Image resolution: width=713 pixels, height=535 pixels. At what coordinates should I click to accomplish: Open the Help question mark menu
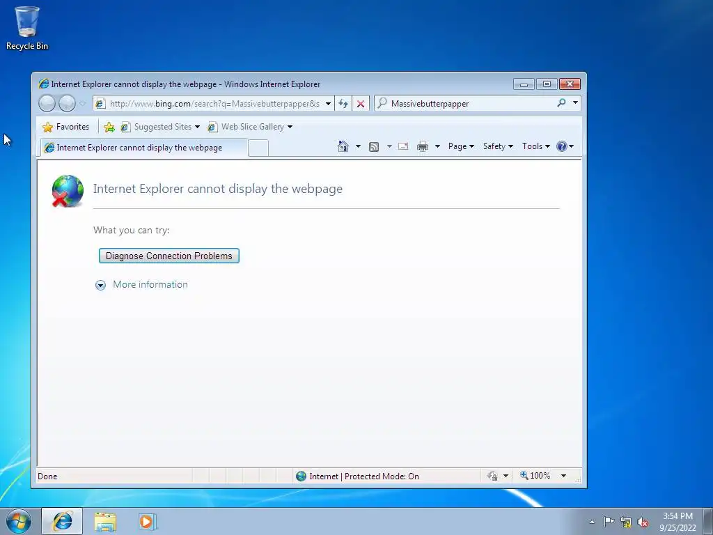pos(565,146)
